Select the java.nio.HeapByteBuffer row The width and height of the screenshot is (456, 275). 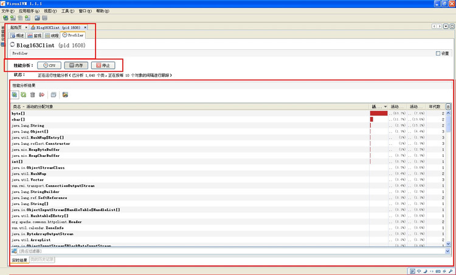coord(228,150)
